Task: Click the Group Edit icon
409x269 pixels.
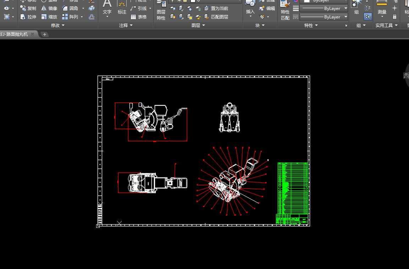Action: (367, 9)
